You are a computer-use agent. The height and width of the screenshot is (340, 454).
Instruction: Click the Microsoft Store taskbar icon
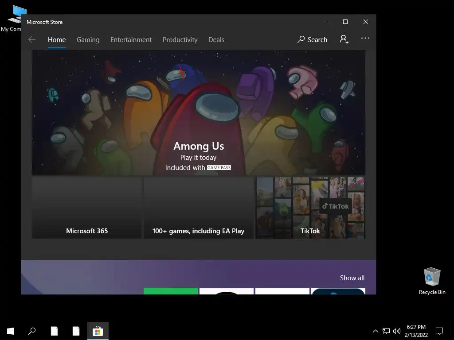(x=98, y=331)
